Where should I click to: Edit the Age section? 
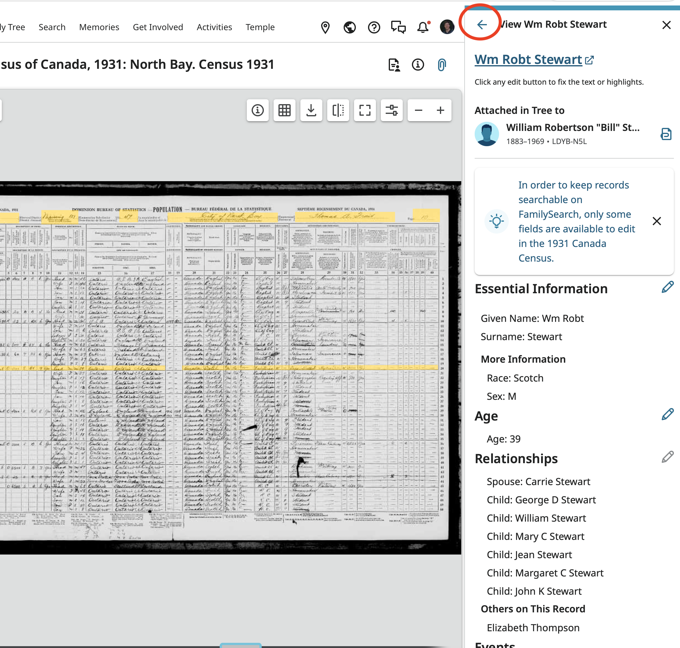[x=667, y=414]
